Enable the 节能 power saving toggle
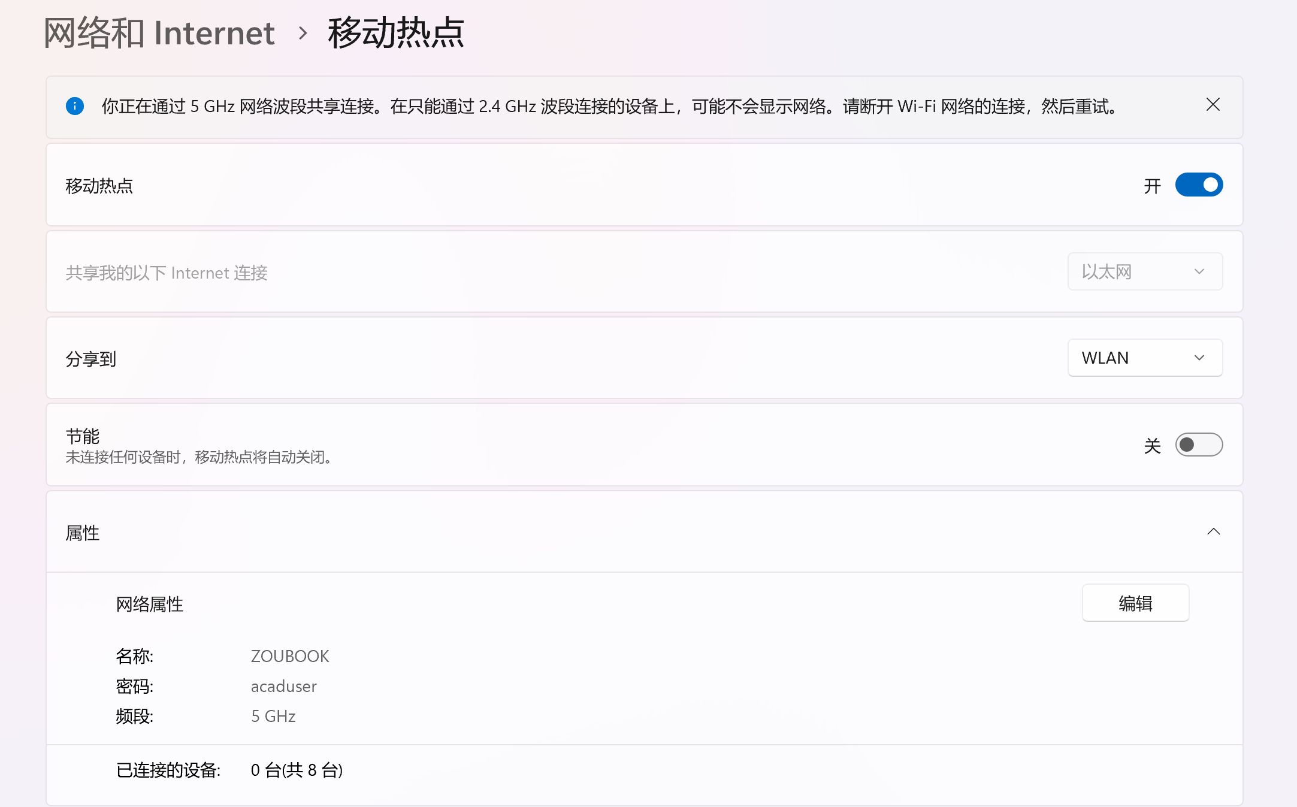 pos(1199,445)
